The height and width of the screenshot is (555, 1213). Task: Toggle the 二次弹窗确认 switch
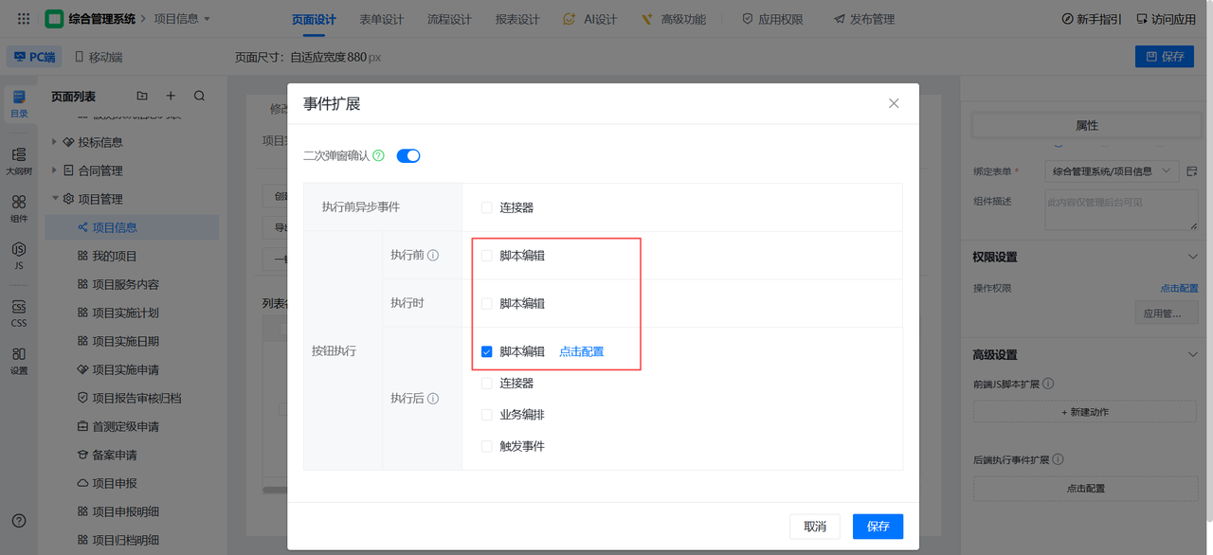tap(408, 155)
